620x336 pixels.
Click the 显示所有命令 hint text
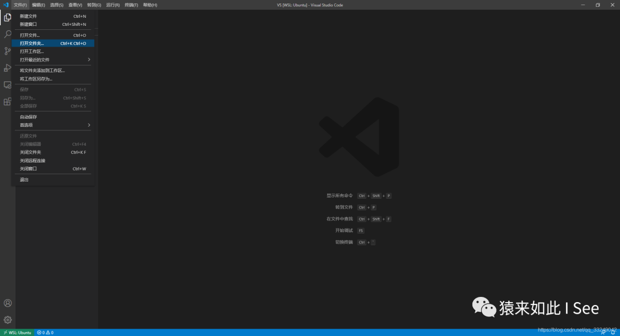click(x=339, y=195)
